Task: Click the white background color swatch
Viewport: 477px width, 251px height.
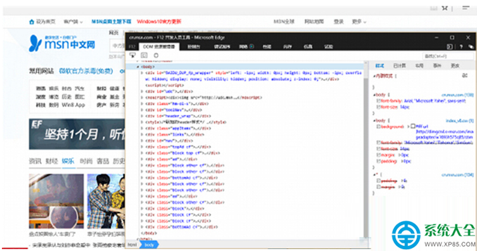Action: click(x=413, y=126)
